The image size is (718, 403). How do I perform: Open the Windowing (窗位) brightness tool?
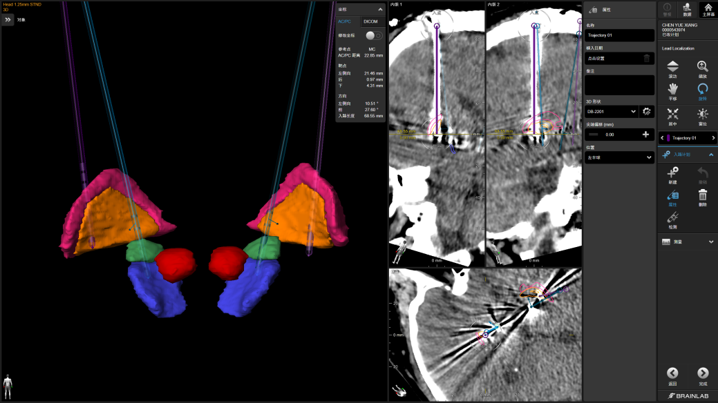point(702,115)
